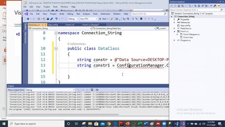Viewport: 225px width, 127px height.
Task: Click the Properties wrench icon in Solution Explorer toolbar
Action: tap(215, 6)
